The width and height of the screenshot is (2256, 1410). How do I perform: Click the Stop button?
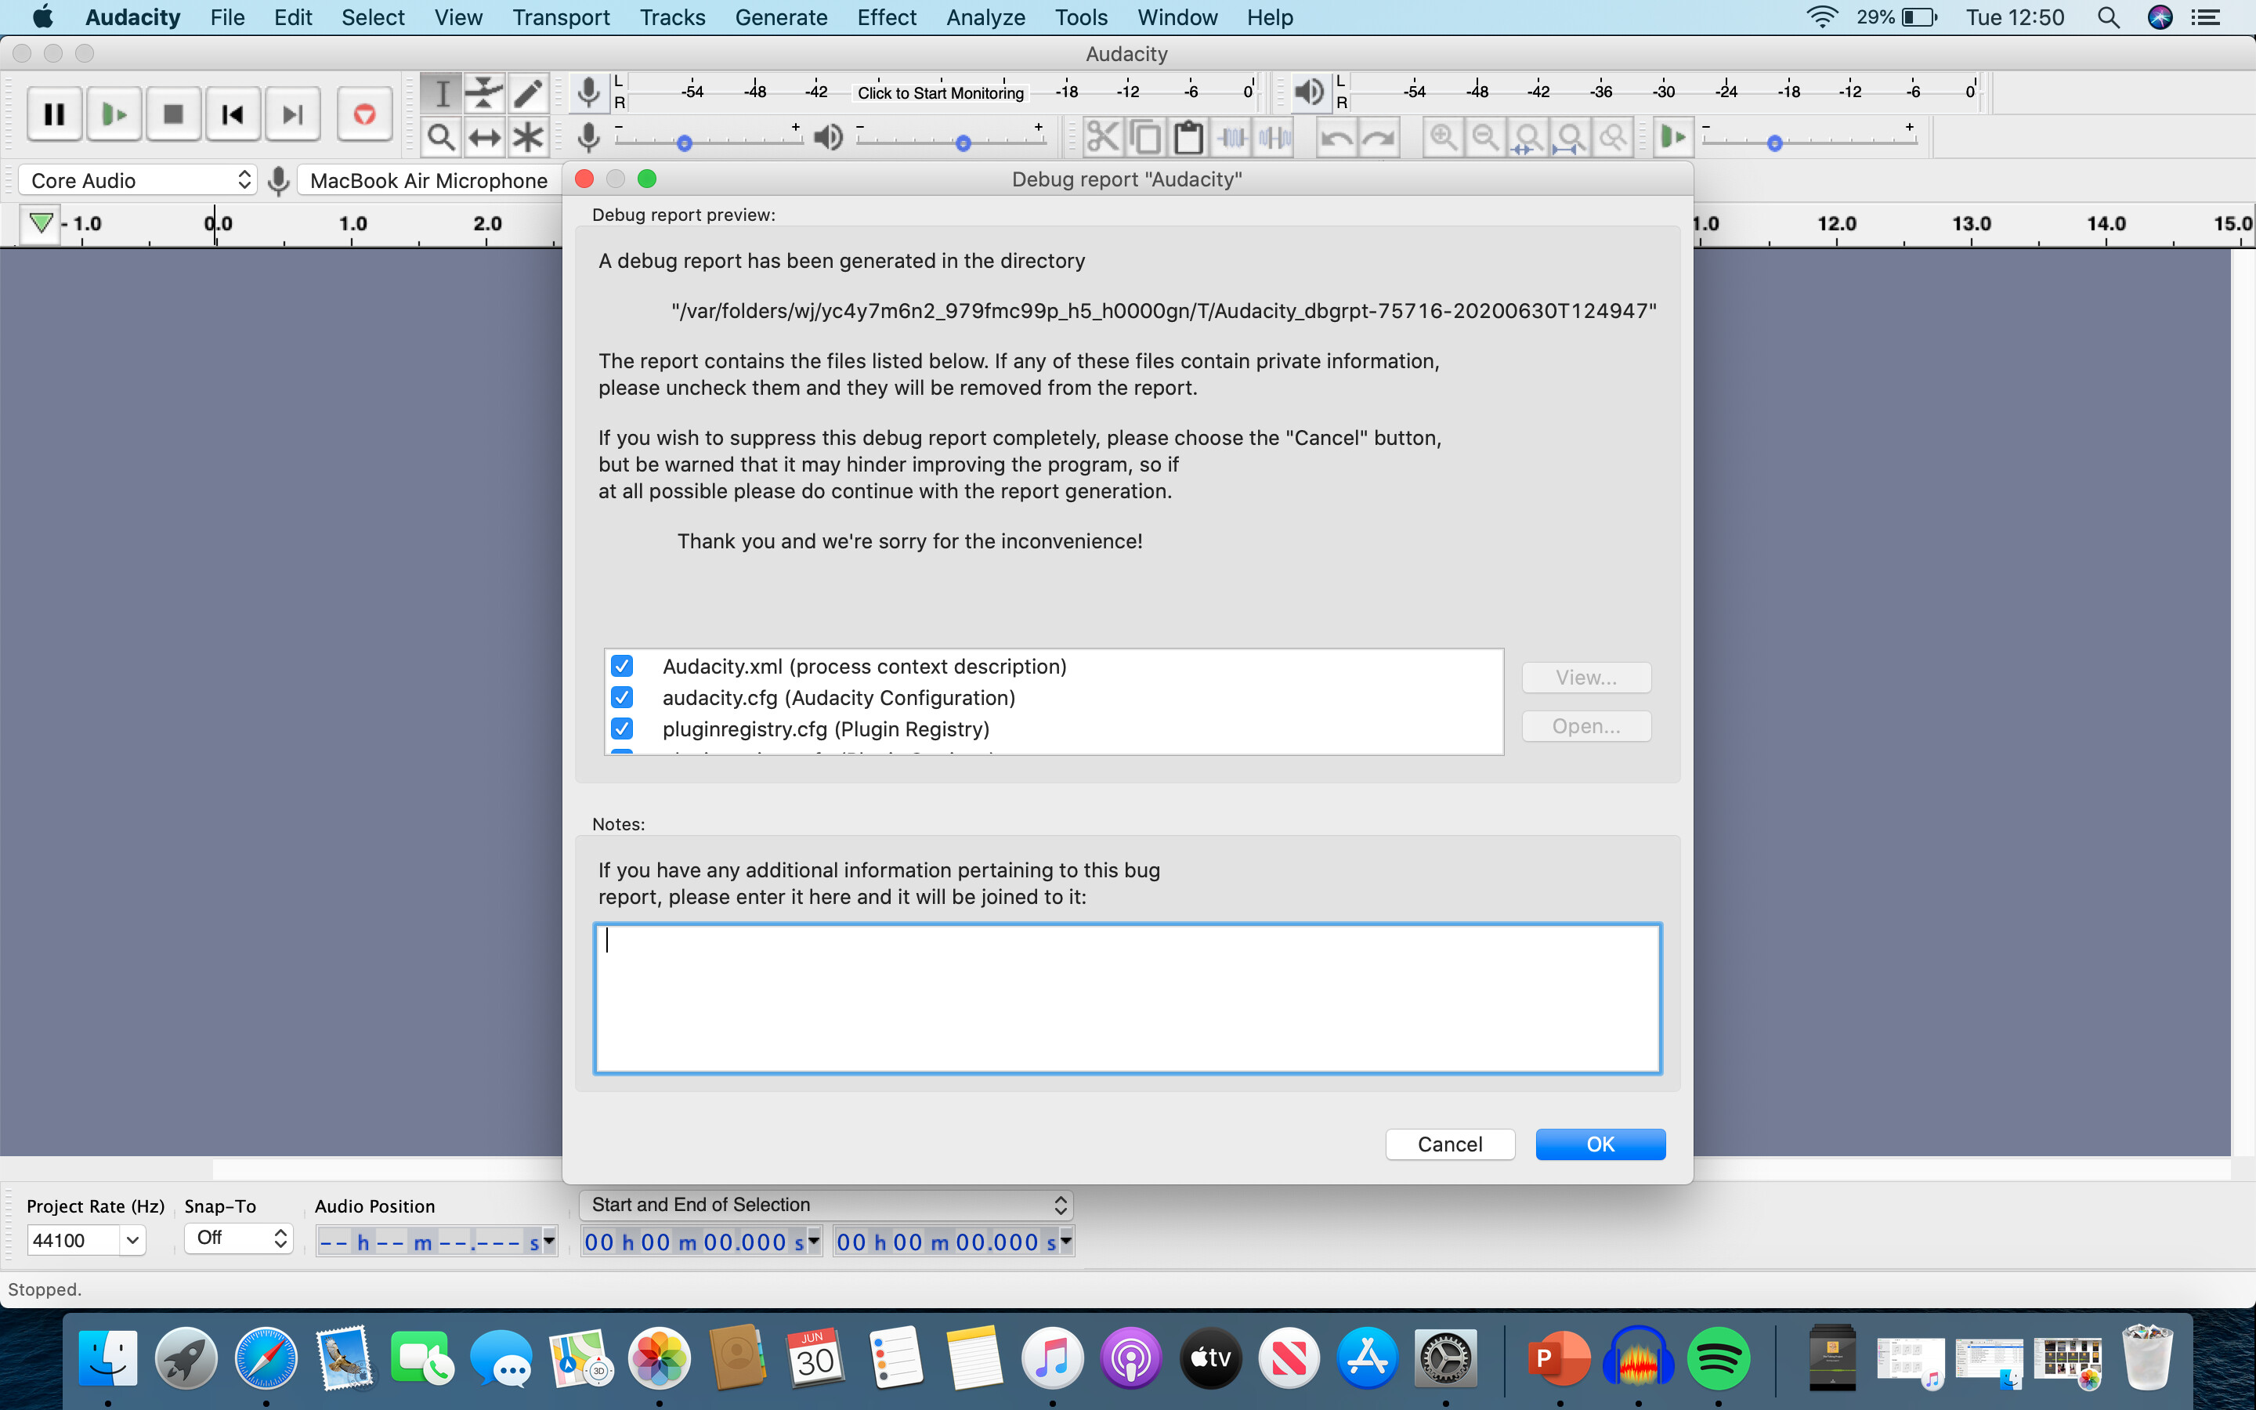[173, 114]
